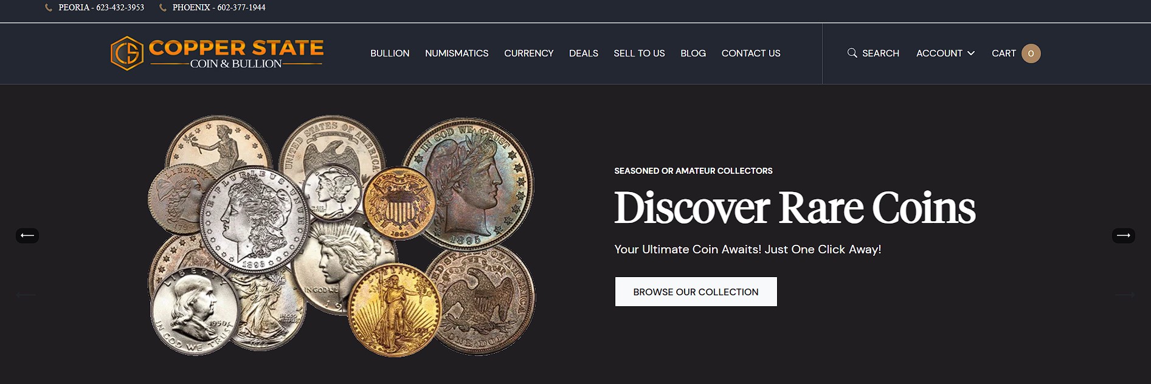The height and width of the screenshot is (384, 1151).
Task: Select the Currency menu item
Action: pos(529,53)
